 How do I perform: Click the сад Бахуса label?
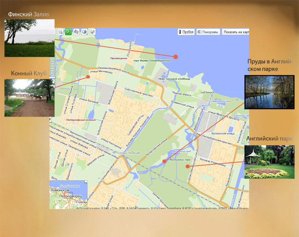207,92
